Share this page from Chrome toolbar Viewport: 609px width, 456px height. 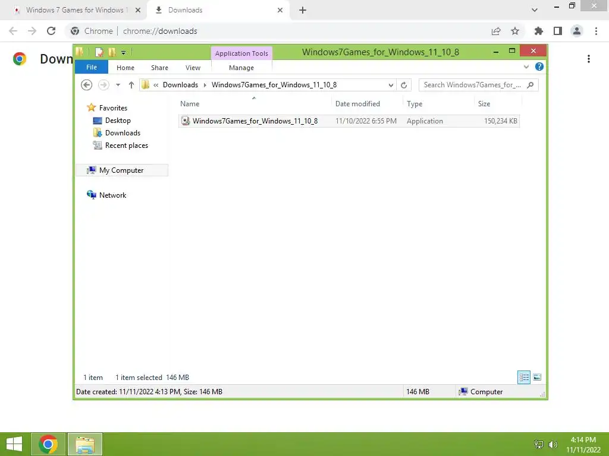pos(495,31)
